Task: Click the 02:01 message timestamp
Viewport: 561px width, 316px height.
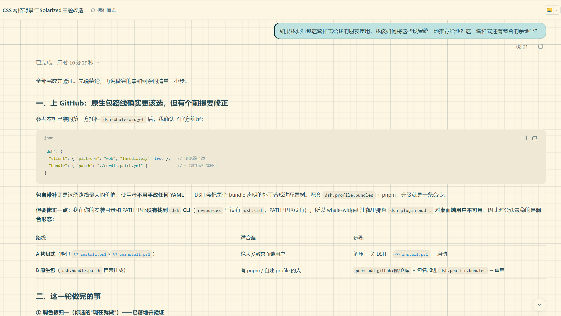Action: 522,47
